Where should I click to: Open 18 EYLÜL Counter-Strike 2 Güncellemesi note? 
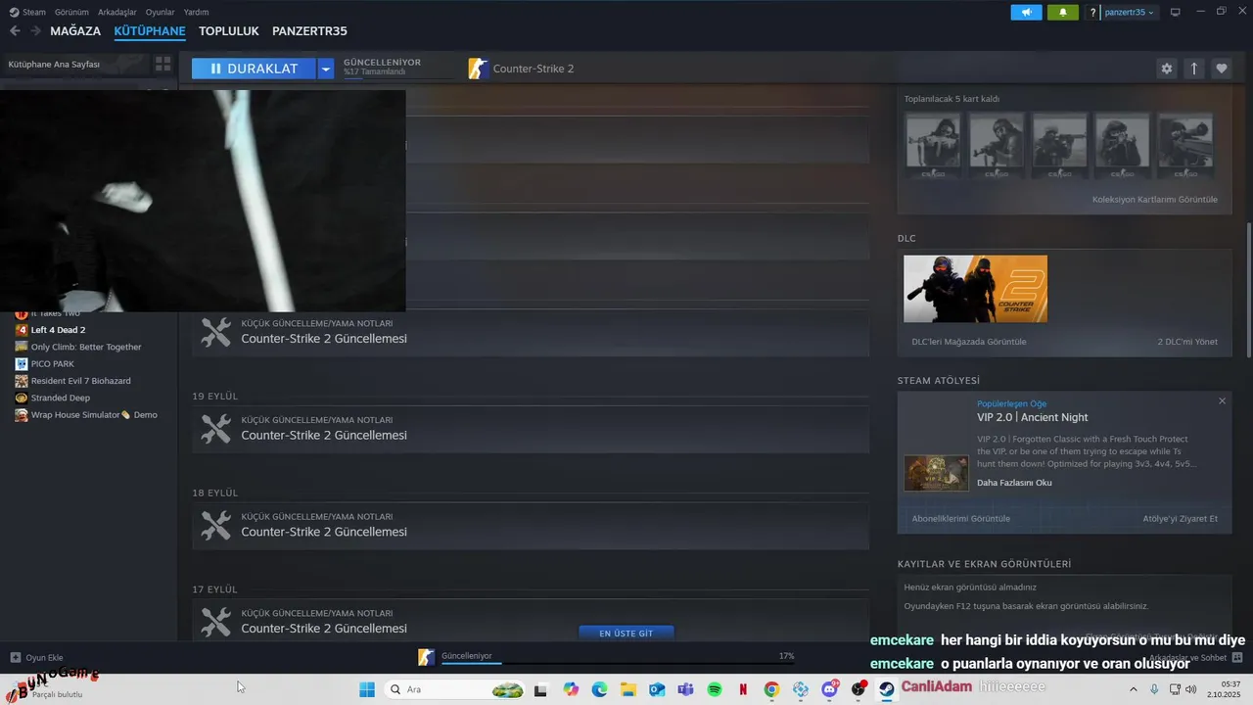tap(531, 526)
